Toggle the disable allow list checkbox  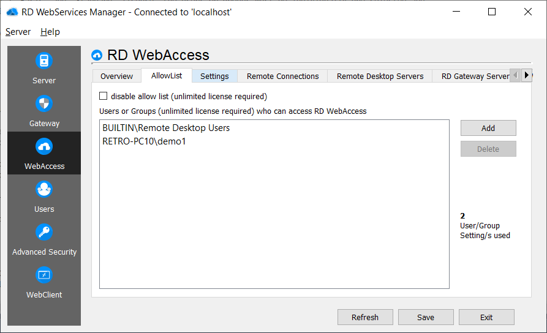[x=104, y=96]
